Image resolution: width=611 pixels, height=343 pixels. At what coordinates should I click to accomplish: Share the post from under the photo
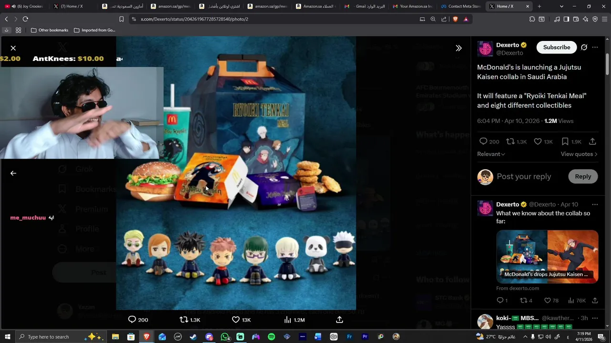click(339, 320)
